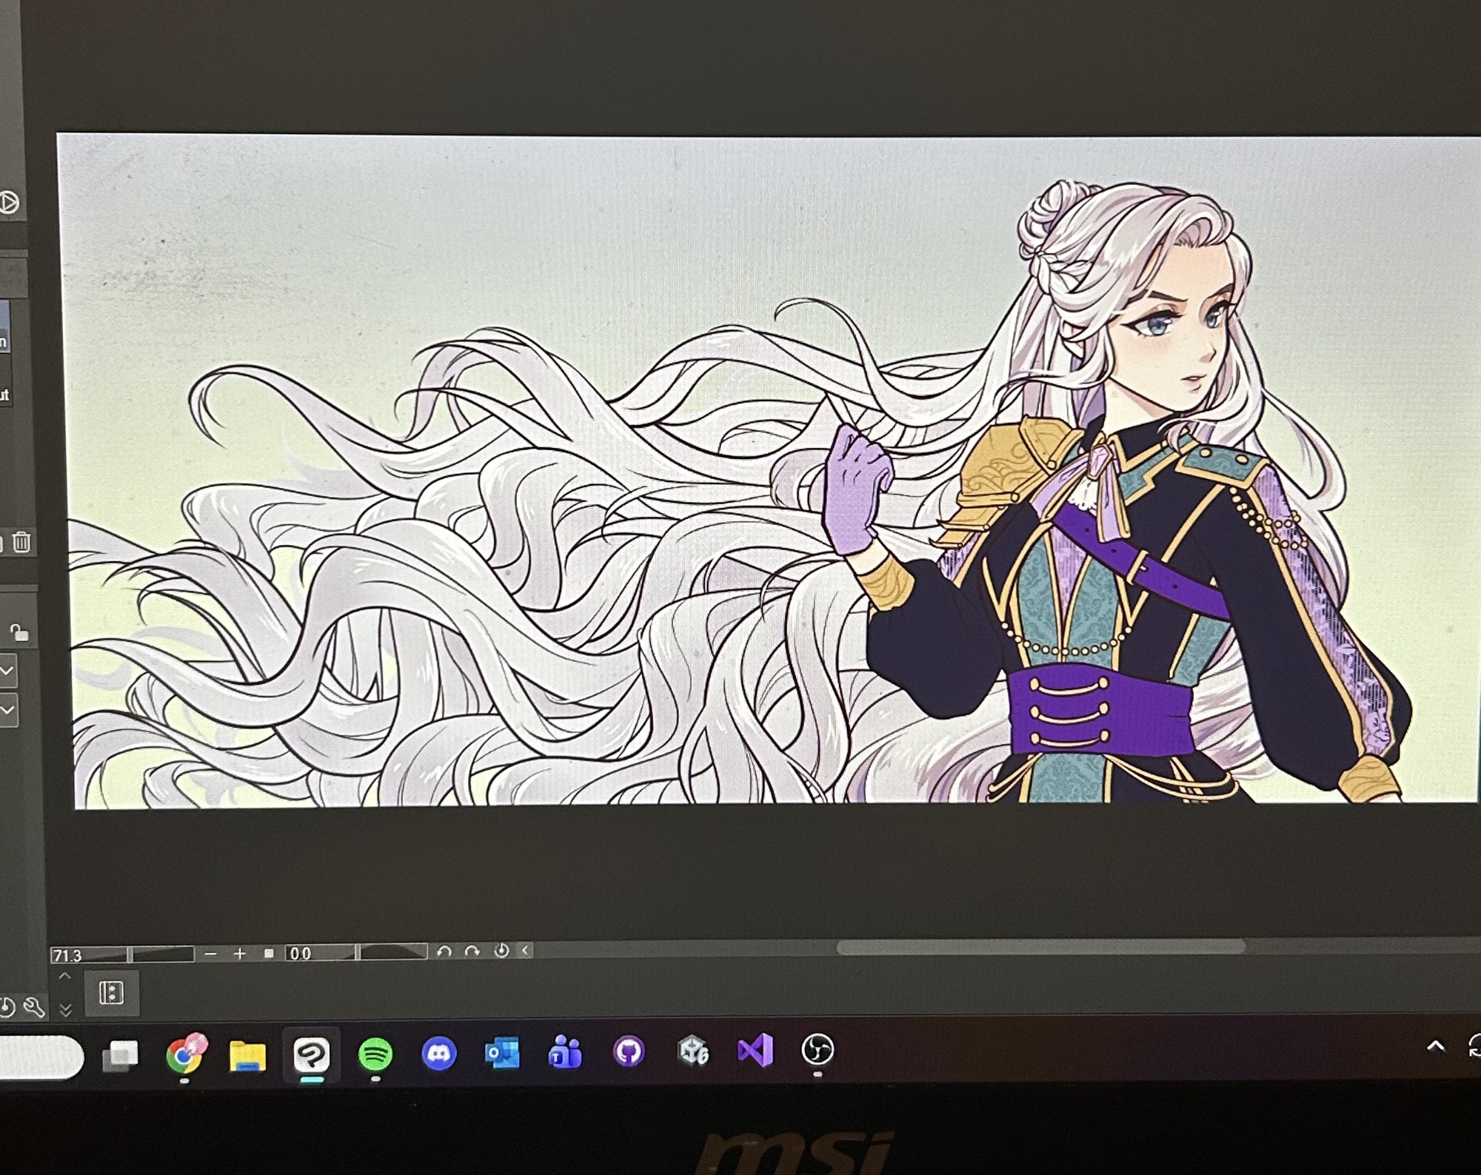The height and width of the screenshot is (1175, 1481).
Task: Reset canvas rotation in bottom bar
Action: pyautogui.click(x=501, y=951)
